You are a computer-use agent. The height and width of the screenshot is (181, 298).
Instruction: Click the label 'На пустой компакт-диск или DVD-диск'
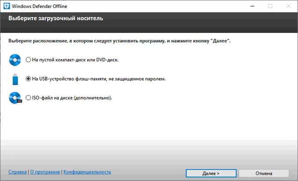75,60
